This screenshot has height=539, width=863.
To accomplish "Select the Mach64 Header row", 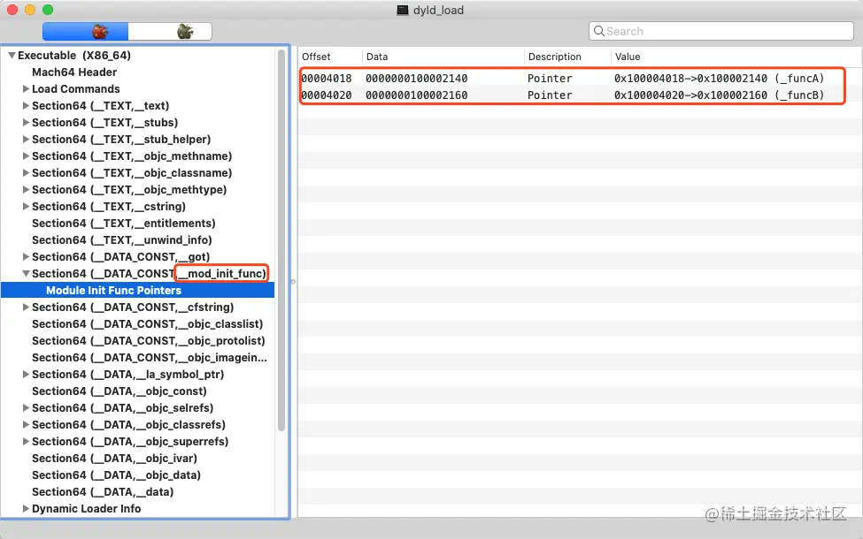I will [137, 72].
